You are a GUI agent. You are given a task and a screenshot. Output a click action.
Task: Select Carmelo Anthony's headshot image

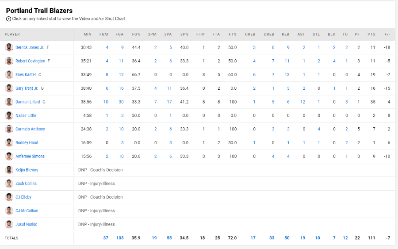click(9, 129)
